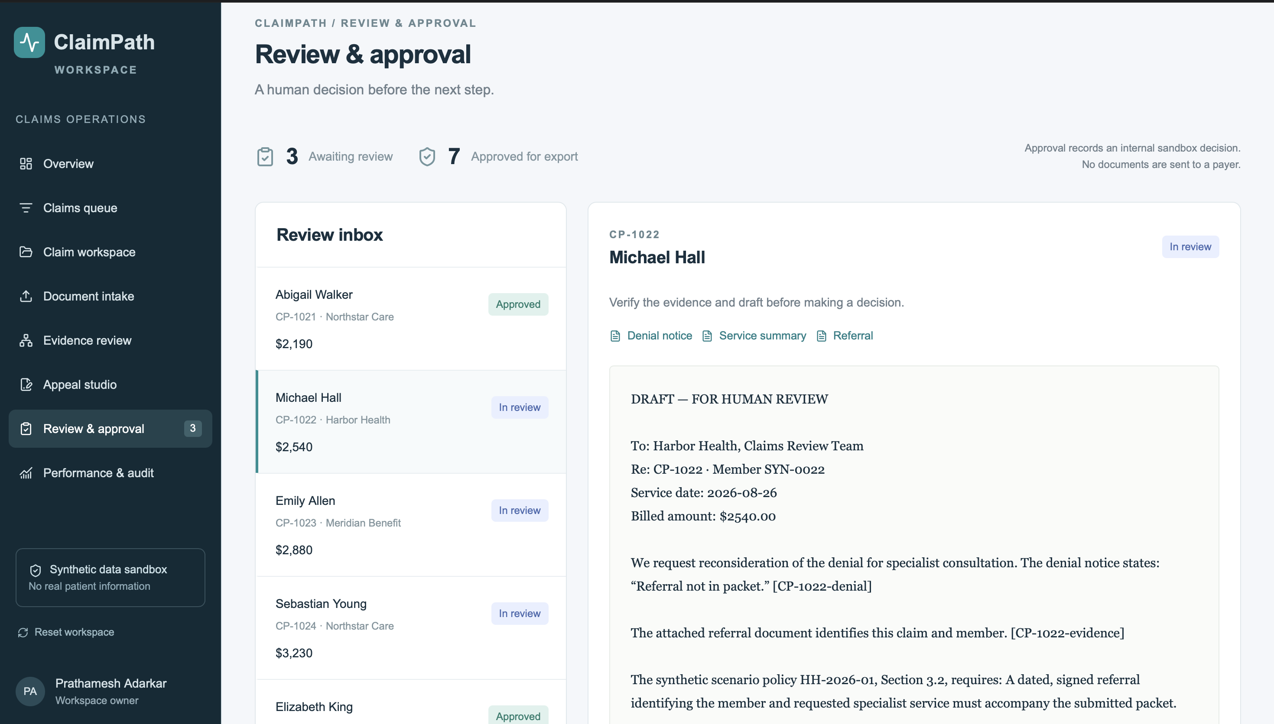This screenshot has height=724, width=1274.
Task: Click the $2,880 amount
Action: pos(294,550)
